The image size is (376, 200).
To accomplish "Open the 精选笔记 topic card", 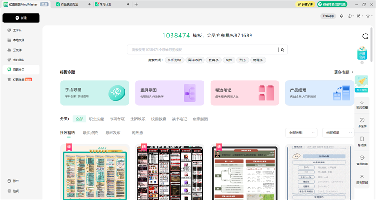I will pyautogui.click(x=245, y=93).
